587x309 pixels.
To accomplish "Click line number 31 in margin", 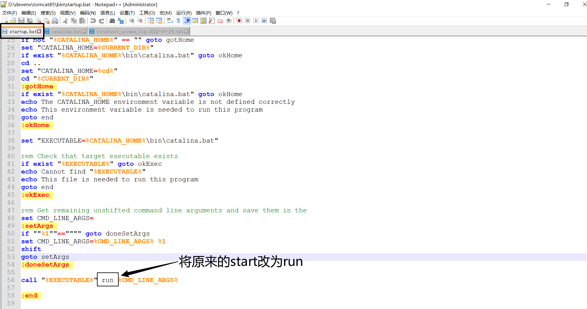I will pyautogui.click(x=11, y=86).
